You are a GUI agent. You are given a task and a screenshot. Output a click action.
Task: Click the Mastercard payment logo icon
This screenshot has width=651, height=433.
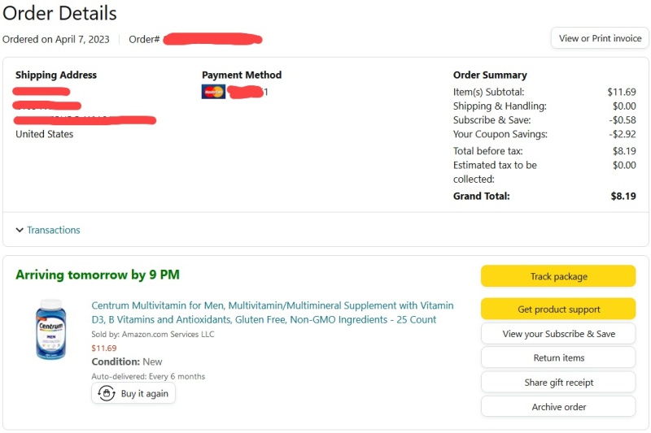pos(213,92)
